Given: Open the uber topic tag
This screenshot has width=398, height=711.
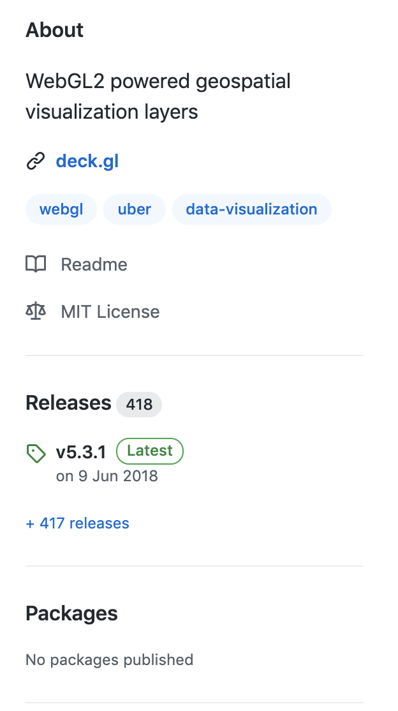Looking at the screenshot, I should 134,209.
